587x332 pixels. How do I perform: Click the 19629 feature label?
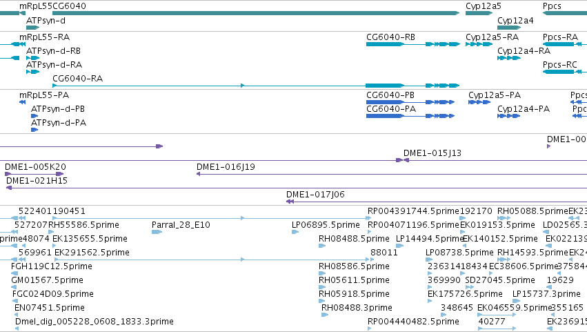point(560,281)
